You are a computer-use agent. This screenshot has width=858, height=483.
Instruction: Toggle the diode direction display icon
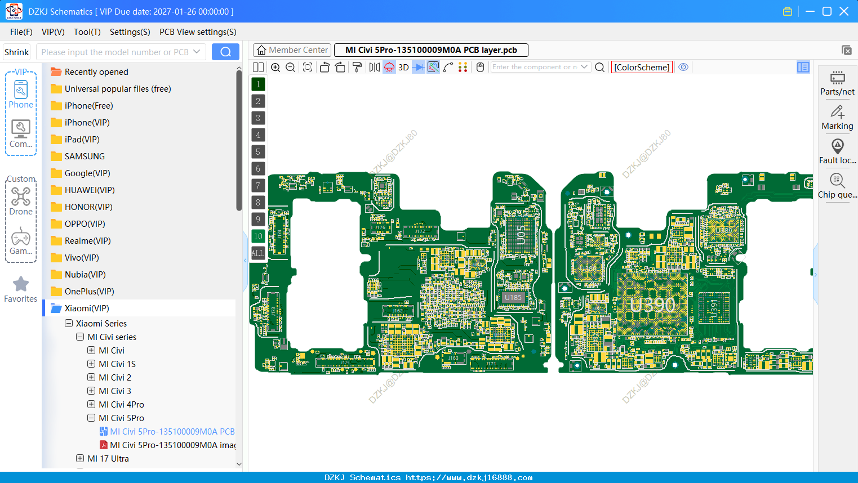[x=419, y=67]
